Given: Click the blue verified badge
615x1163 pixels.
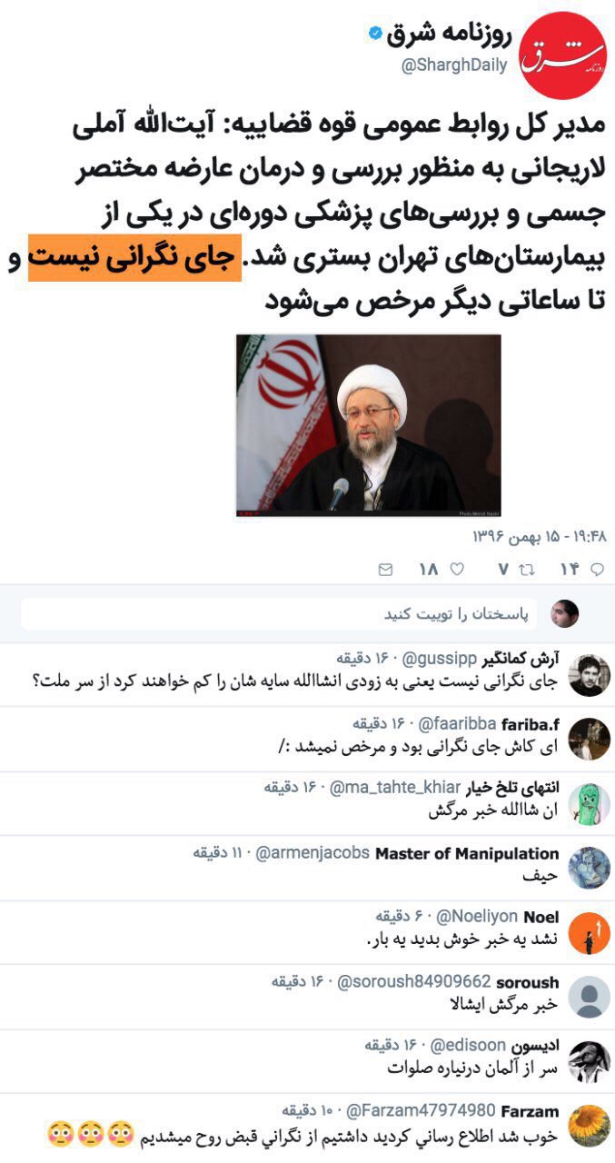Looking at the screenshot, I should [374, 35].
